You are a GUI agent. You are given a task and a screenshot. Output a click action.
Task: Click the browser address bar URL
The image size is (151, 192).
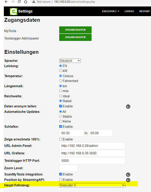pyautogui.click(x=75, y=2)
